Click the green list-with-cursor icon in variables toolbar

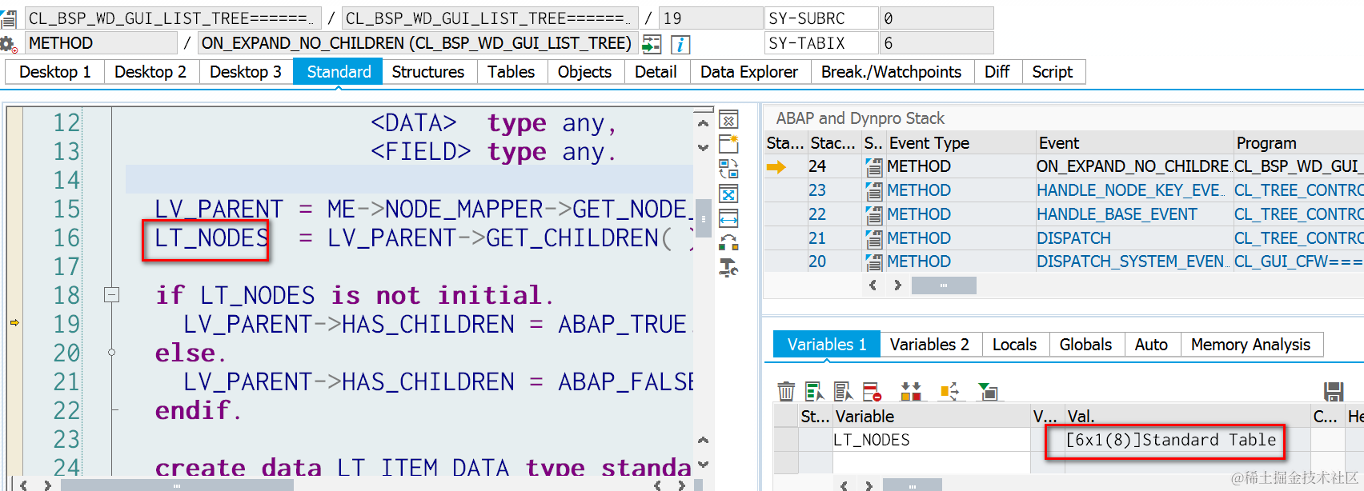tap(814, 391)
